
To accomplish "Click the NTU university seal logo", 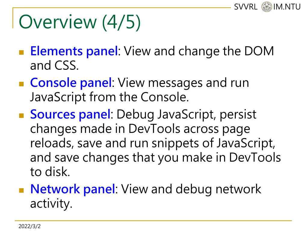I will (x=266, y=7).
